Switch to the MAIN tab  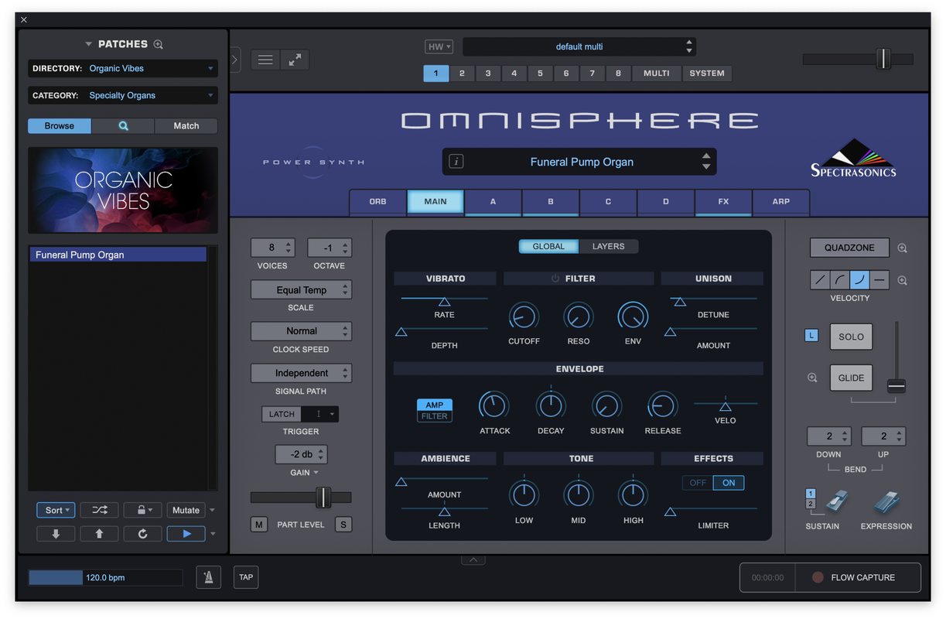(435, 201)
